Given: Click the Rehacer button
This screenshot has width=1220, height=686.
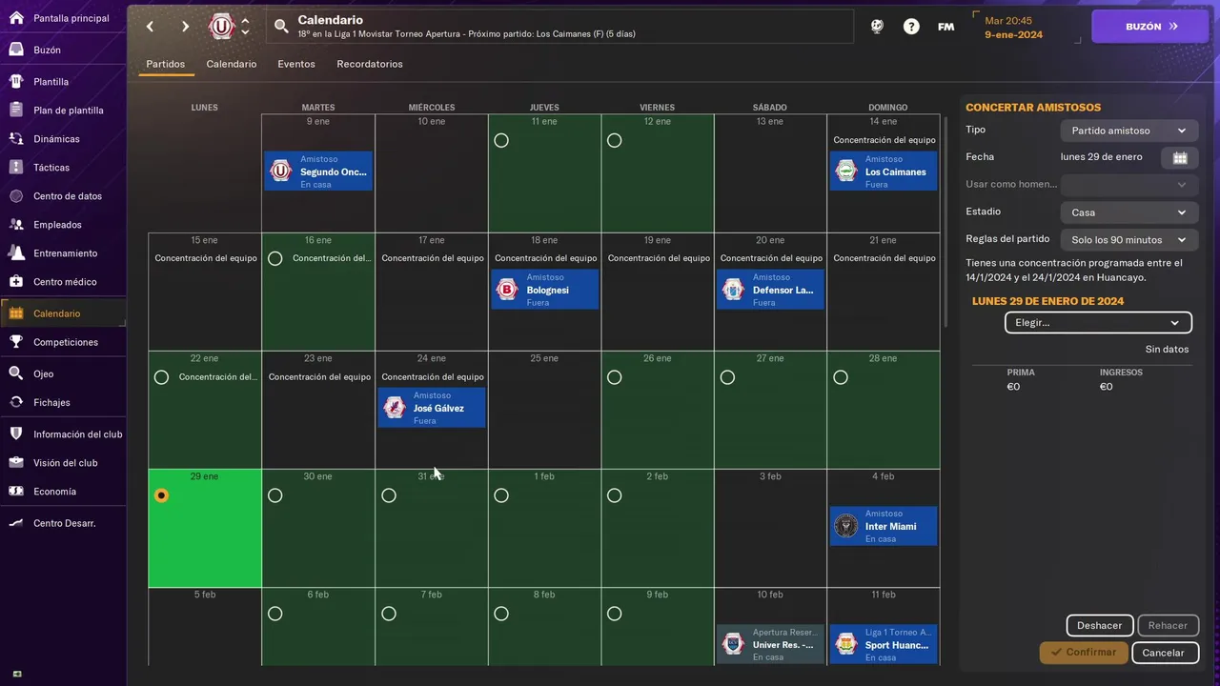Looking at the screenshot, I should click(1168, 626).
